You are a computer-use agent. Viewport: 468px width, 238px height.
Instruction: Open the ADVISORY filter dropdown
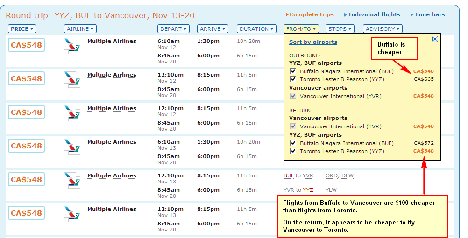(383, 29)
